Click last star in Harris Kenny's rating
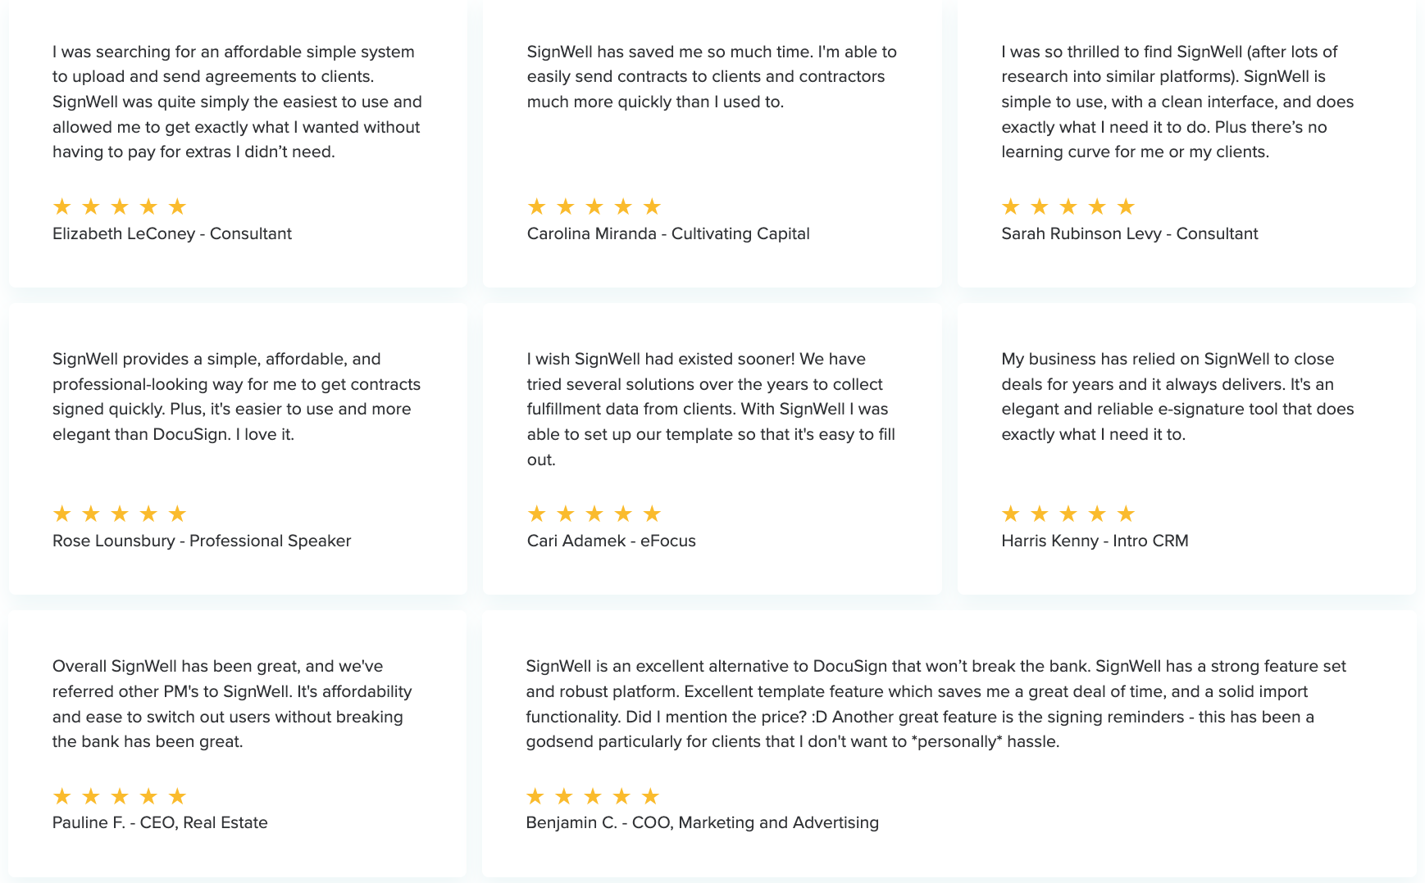 (x=1126, y=514)
